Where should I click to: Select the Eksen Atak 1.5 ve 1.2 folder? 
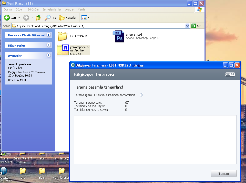[23, 158]
